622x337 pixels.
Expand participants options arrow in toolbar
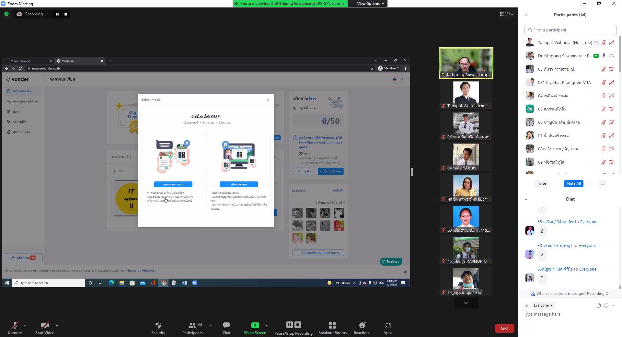(x=210, y=325)
